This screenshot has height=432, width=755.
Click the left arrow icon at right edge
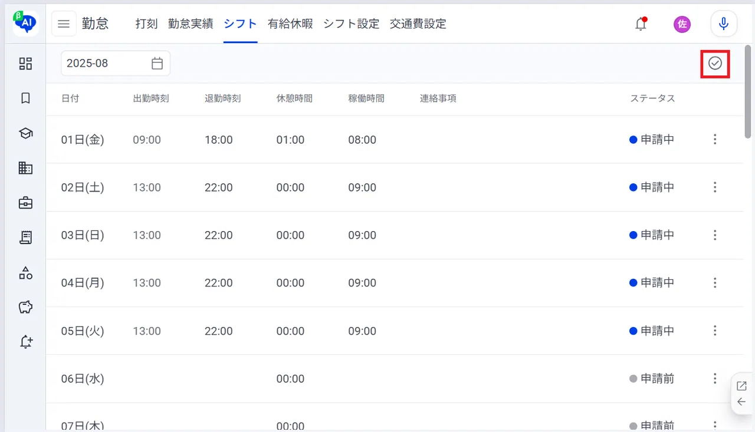(x=742, y=402)
